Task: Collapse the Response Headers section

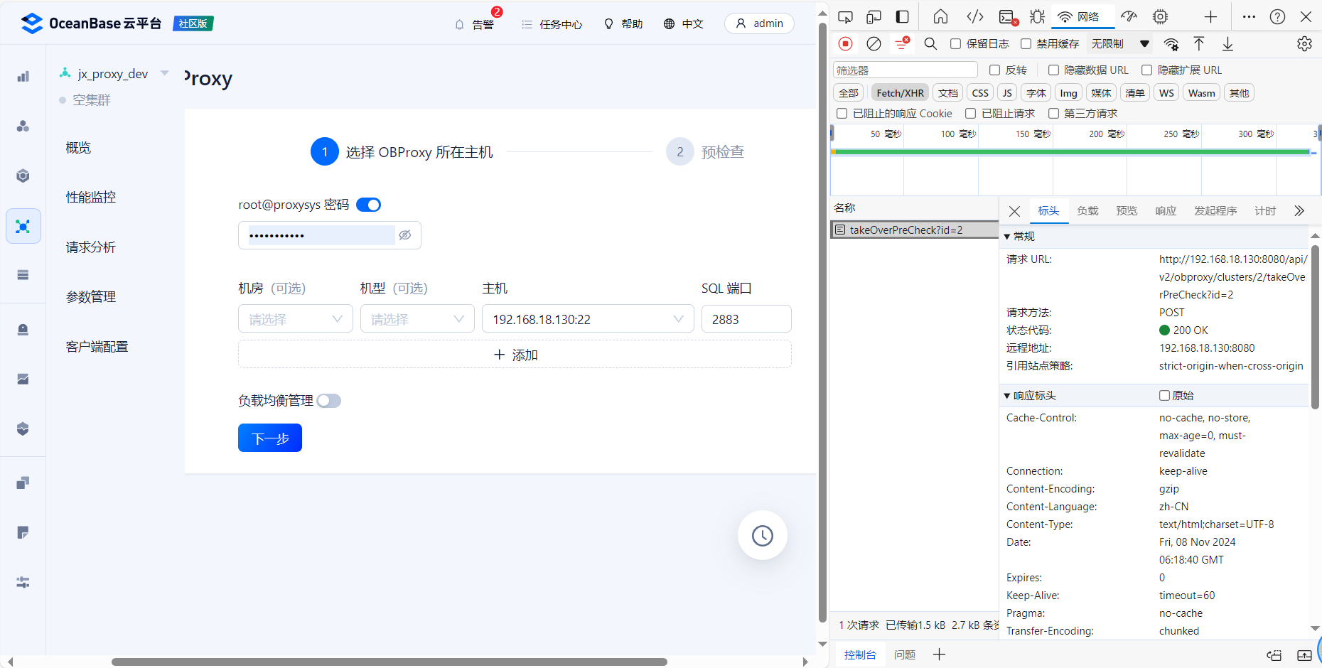Action: (1007, 396)
